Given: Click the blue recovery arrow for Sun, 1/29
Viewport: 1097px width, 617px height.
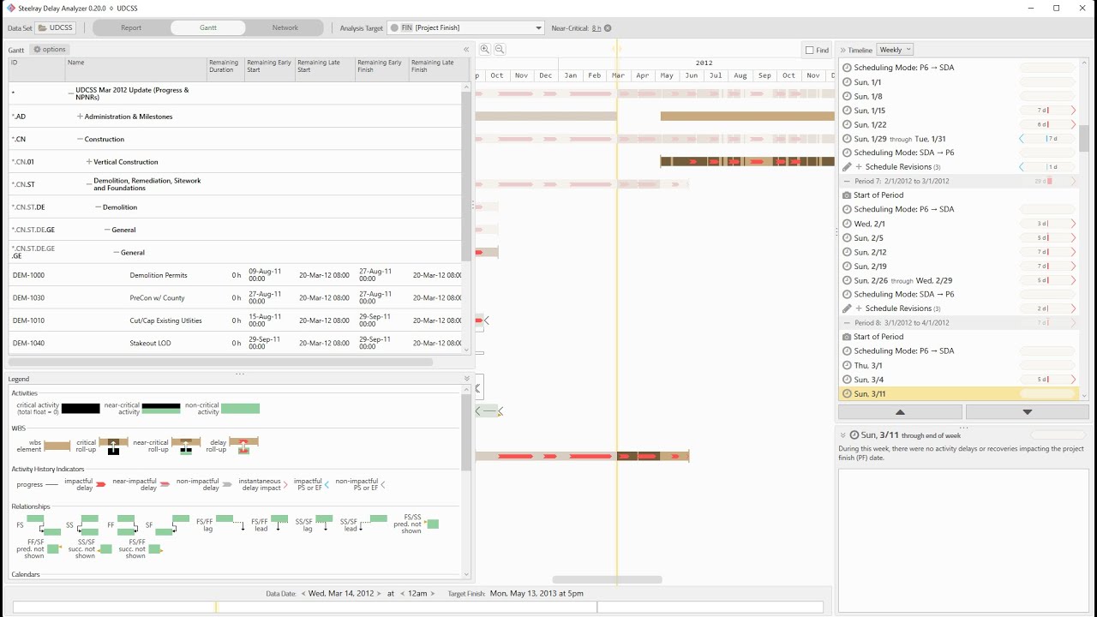Looking at the screenshot, I should coord(1022,139).
